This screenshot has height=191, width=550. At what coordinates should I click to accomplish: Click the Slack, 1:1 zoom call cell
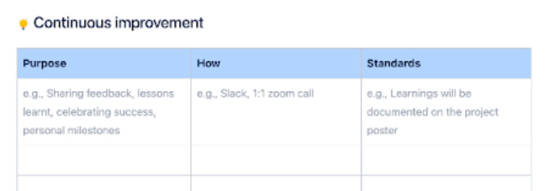click(x=276, y=112)
